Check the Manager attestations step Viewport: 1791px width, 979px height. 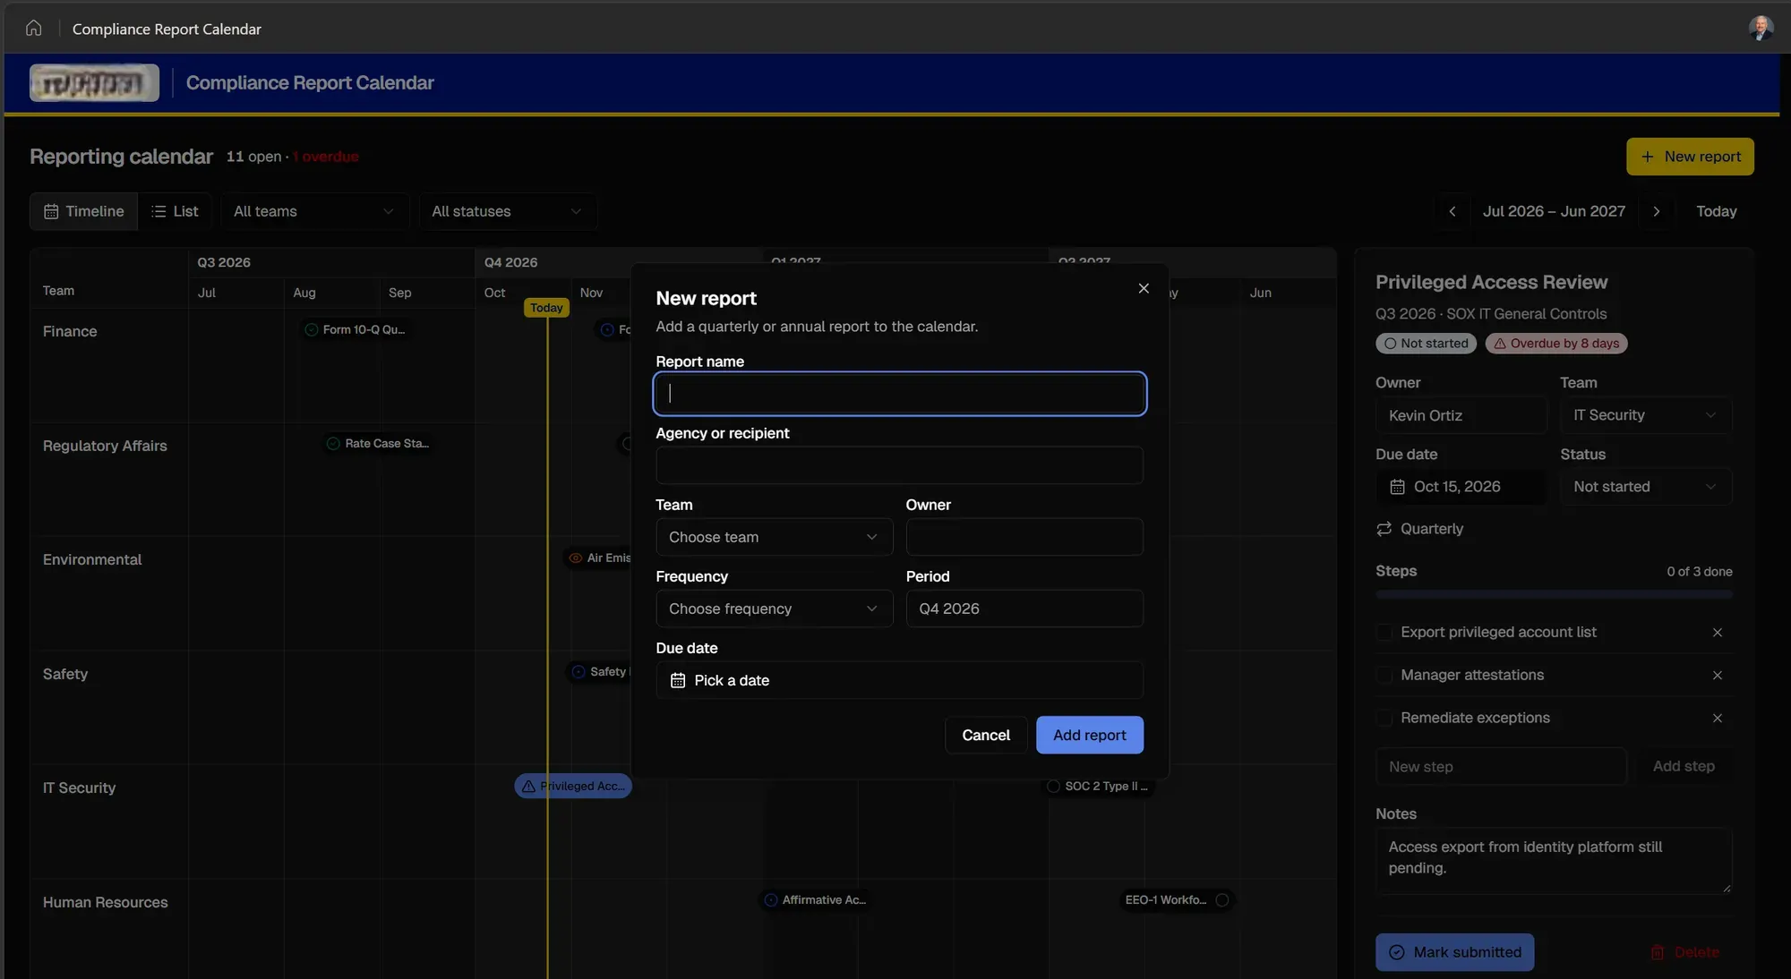point(1384,676)
